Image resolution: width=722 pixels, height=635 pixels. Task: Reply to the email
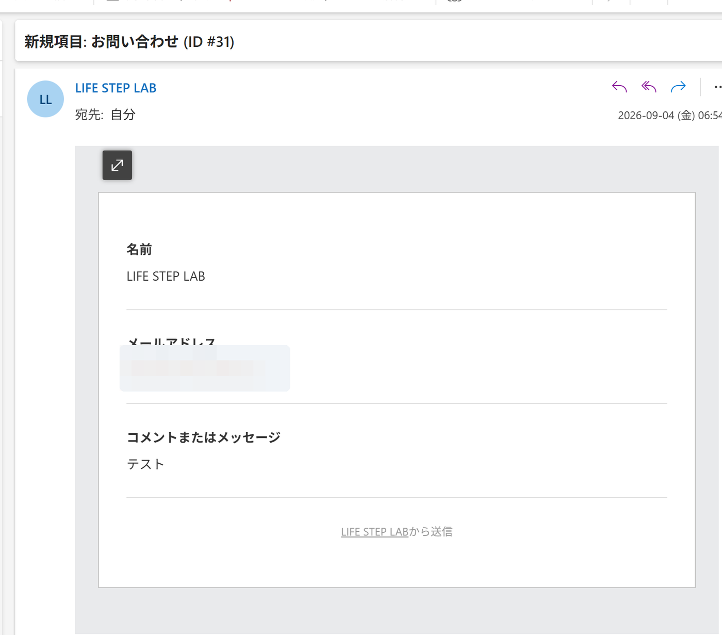coord(619,87)
